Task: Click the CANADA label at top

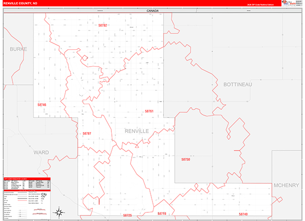Action: 152,11
